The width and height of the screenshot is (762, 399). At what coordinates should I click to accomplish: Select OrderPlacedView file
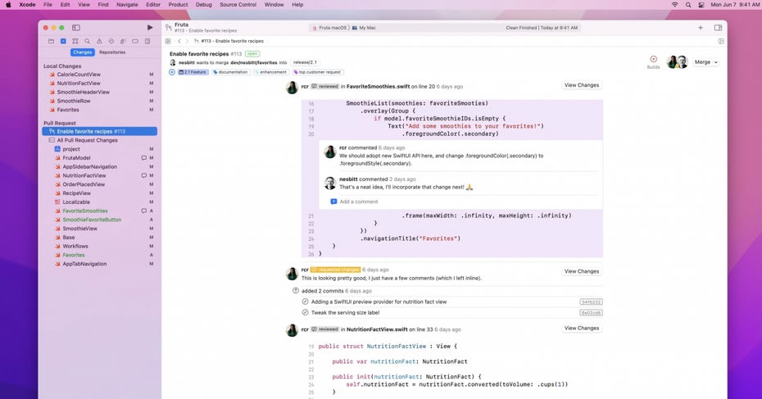click(84, 184)
